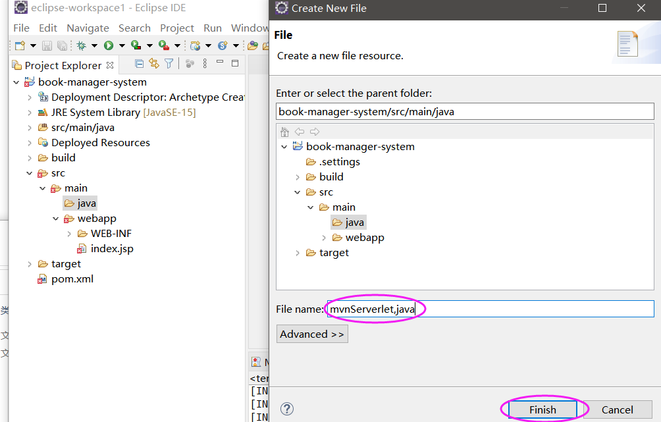This screenshot has height=422, width=661.
Task: Collapse book-manager-system in Project Explorer
Action: 16,82
